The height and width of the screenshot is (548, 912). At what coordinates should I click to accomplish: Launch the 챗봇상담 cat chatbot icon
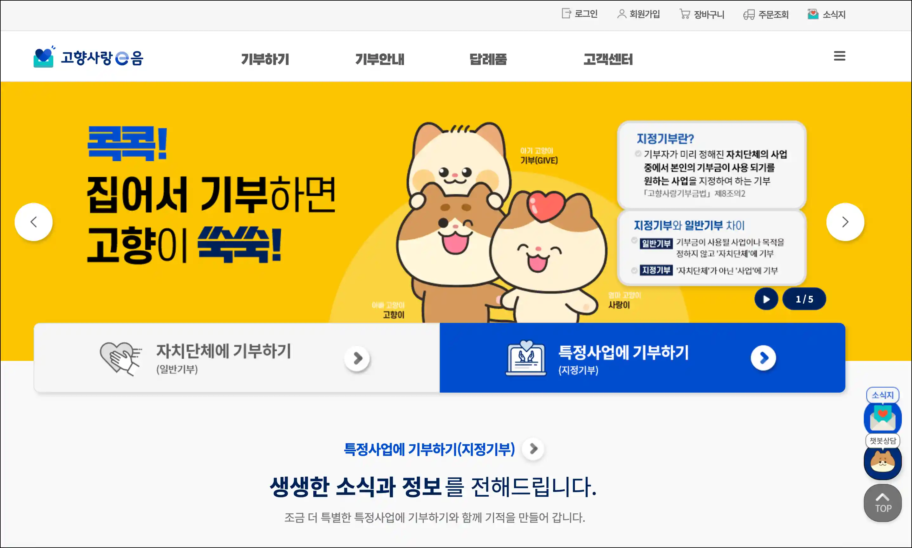pyautogui.click(x=883, y=462)
